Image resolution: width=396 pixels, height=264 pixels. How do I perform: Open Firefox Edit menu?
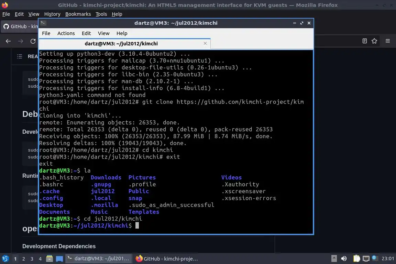(19, 14)
